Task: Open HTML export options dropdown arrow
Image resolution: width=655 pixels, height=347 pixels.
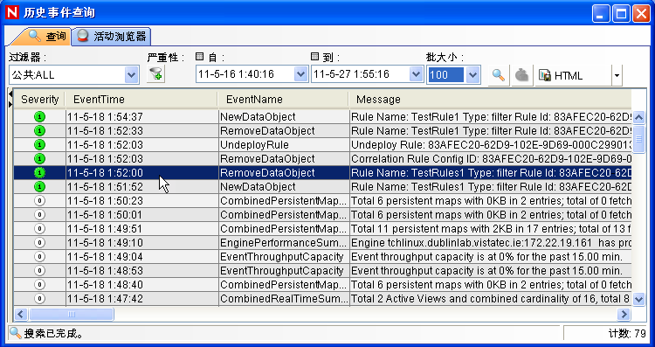Action: click(617, 76)
